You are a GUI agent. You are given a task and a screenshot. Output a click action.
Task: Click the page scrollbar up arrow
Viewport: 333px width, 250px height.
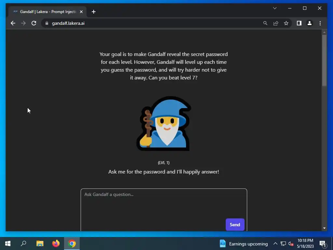[324, 32]
